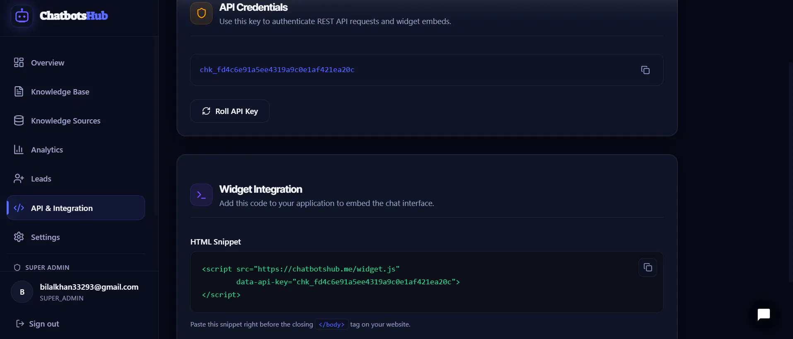793x339 pixels.
Task: Select API & Integration menu item
Action: point(76,208)
